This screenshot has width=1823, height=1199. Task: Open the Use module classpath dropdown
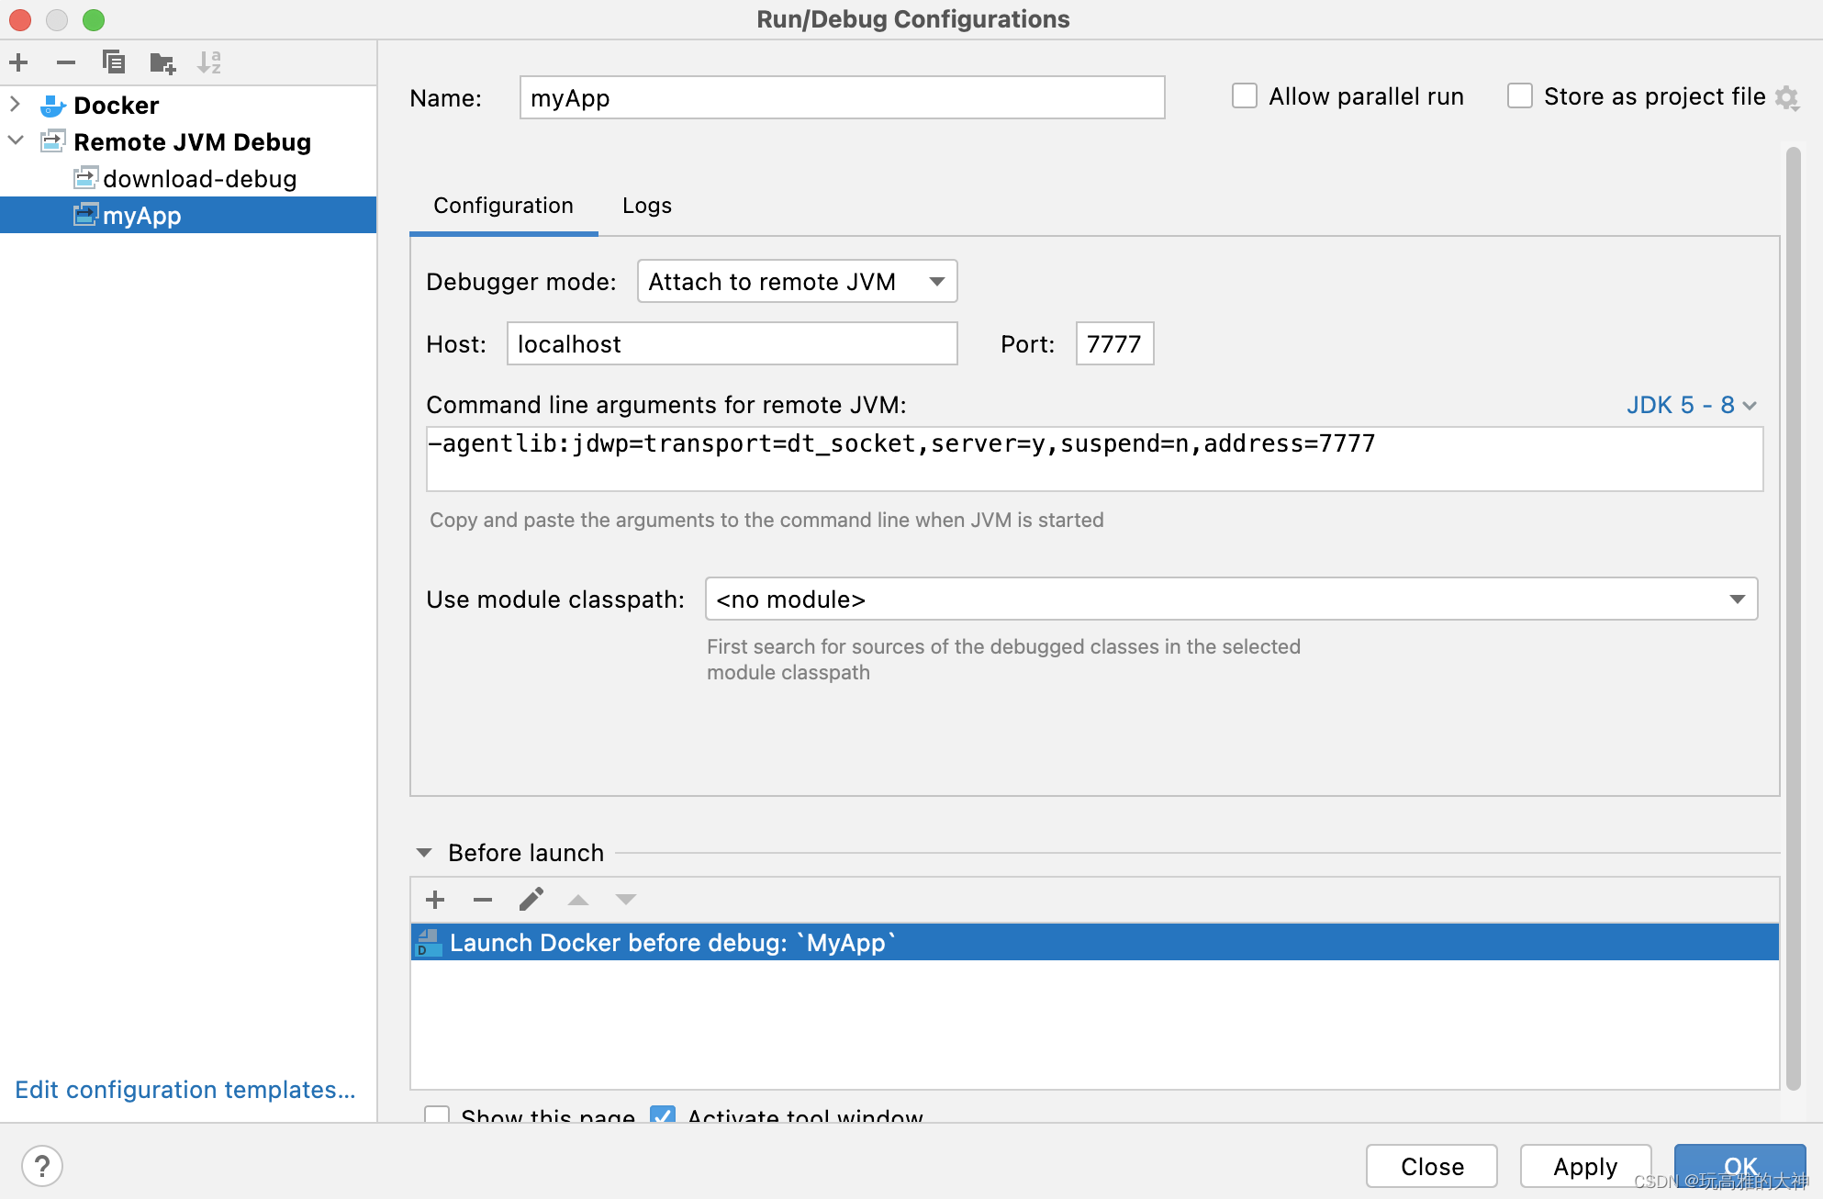pyautogui.click(x=1736, y=599)
